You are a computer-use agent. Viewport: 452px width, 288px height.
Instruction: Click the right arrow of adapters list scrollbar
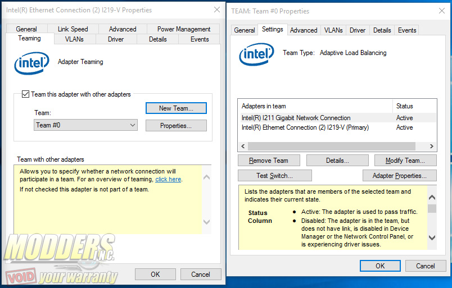pyautogui.click(x=432, y=147)
